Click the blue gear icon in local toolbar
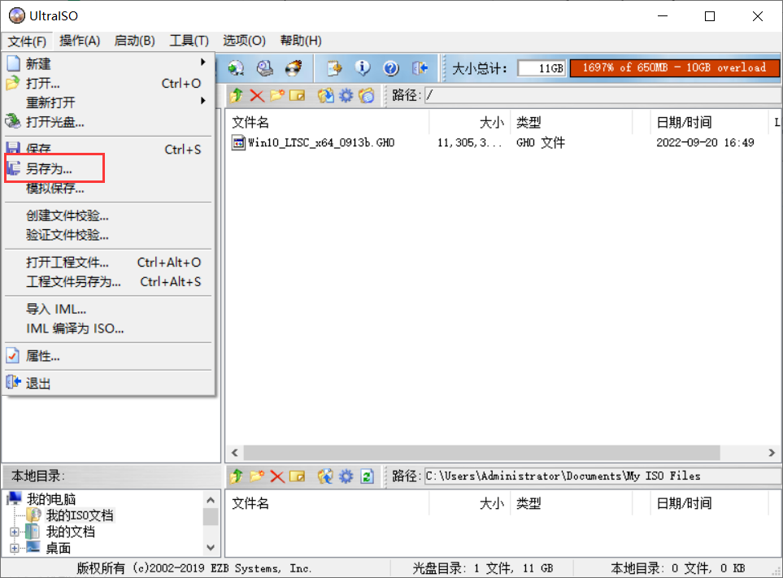This screenshot has height=578, width=783. (x=346, y=476)
